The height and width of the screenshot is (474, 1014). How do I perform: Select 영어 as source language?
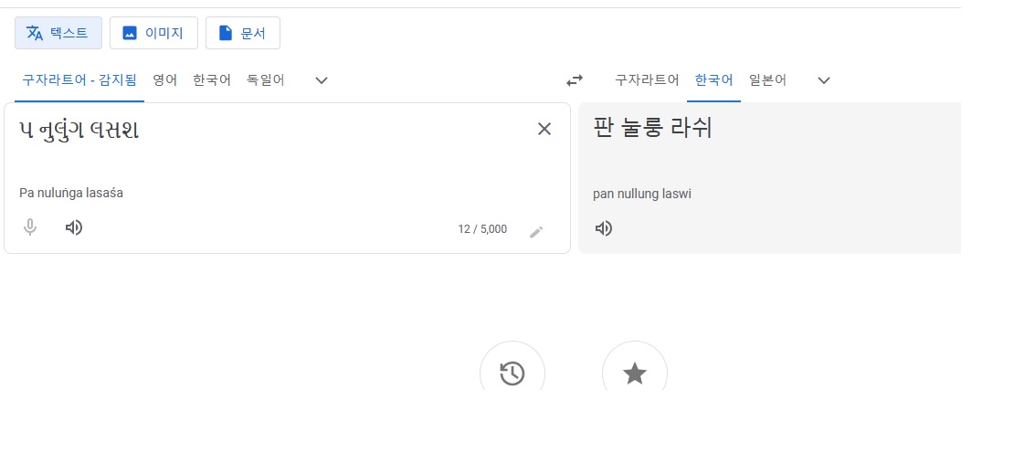tap(165, 80)
